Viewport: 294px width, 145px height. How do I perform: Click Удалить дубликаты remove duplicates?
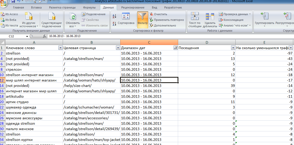point(210,20)
